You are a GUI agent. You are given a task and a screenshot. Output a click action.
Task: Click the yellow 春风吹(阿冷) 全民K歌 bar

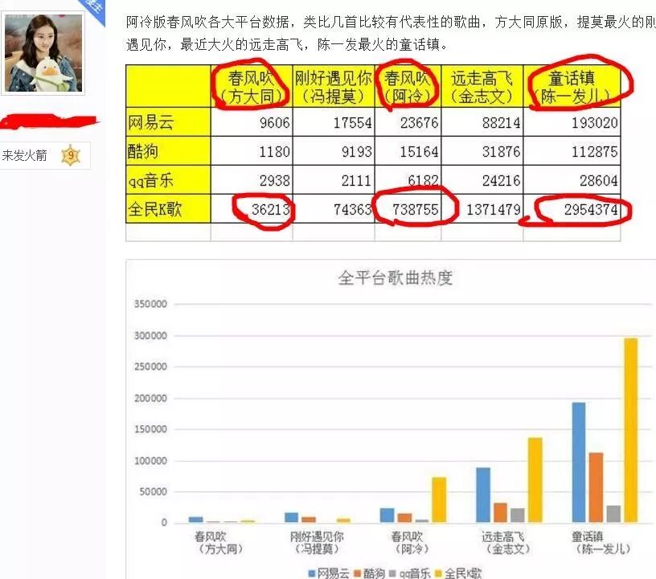tap(439, 499)
